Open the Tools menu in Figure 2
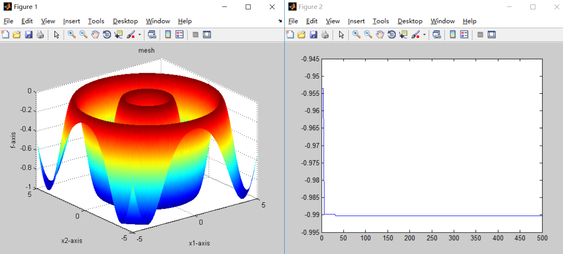563x254 pixels. 381,21
